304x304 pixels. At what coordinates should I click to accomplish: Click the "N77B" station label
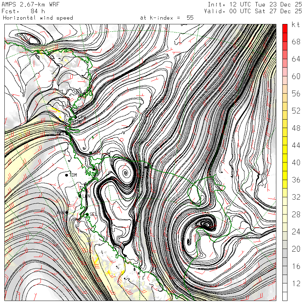(76, 122)
